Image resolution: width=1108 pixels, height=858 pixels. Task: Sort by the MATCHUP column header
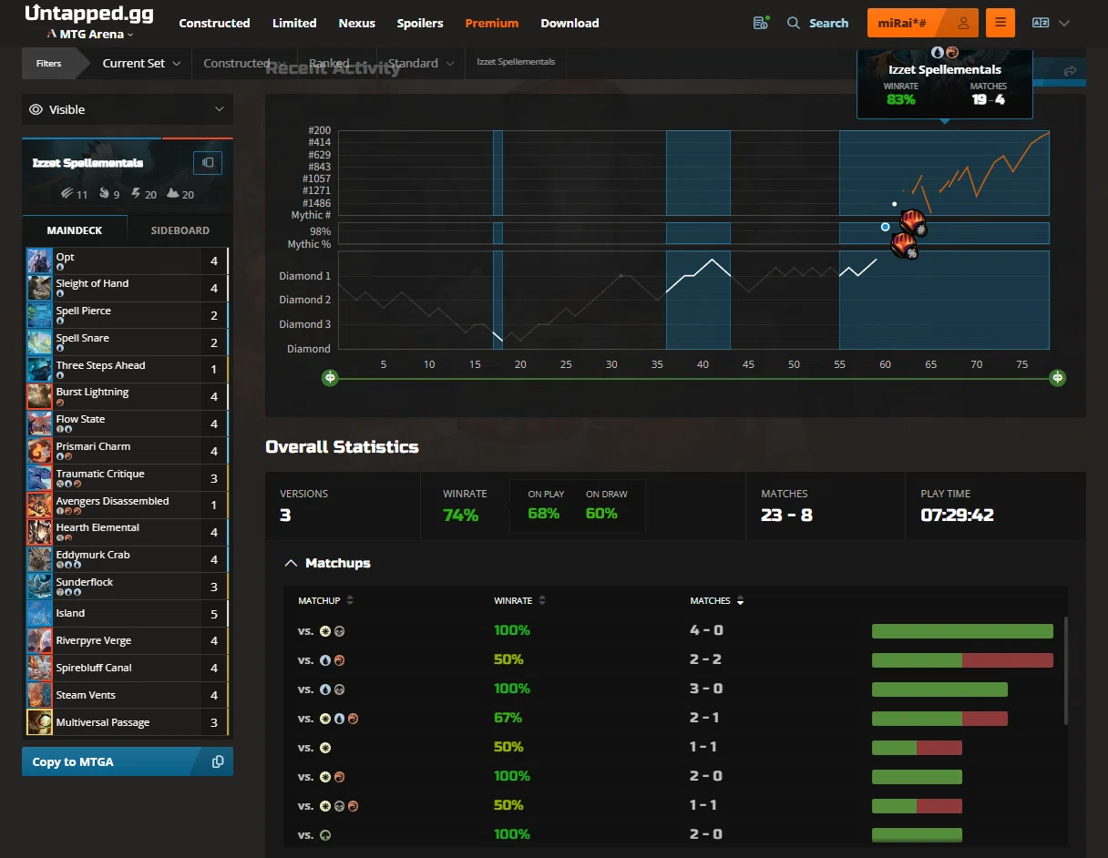tap(326, 600)
